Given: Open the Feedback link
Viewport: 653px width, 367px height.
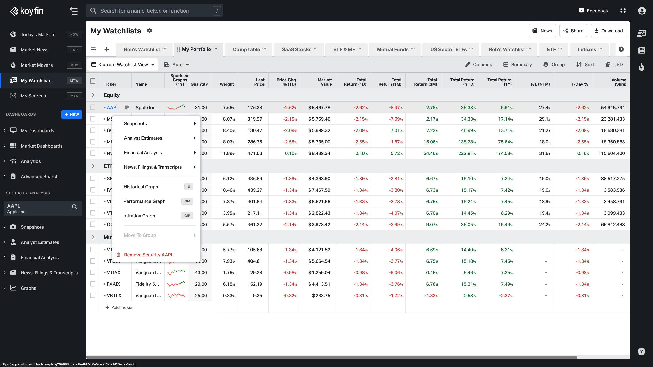Looking at the screenshot, I should [x=593, y=11].
